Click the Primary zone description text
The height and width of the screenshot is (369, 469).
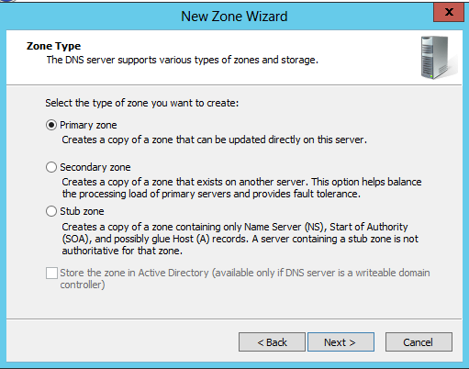[214, 140]
